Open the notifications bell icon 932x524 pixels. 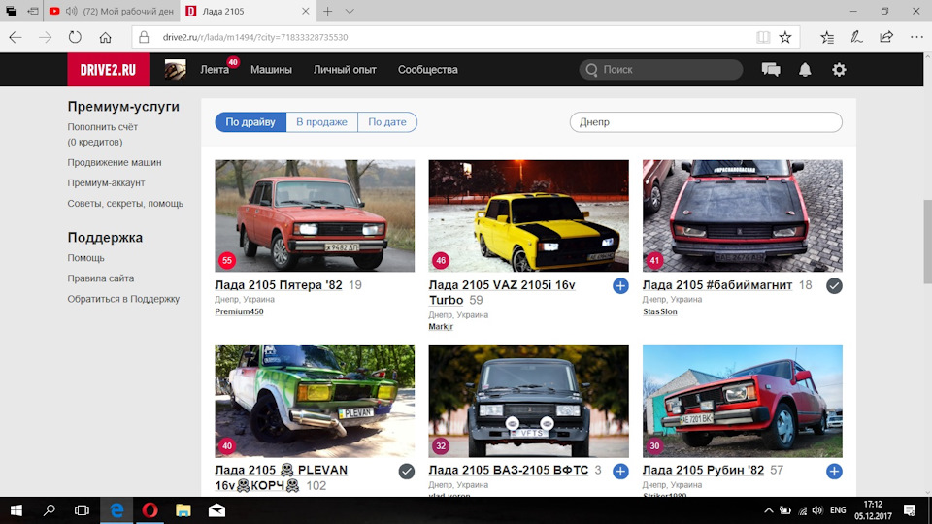click(805, 70)
